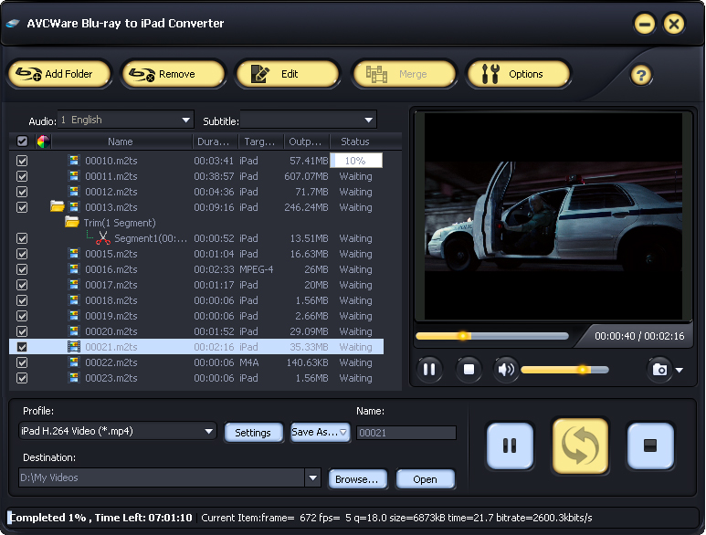The height and width of the screenshot is (535, 706).
Task: Stop playback in the preview player
Action: [469, 370]
